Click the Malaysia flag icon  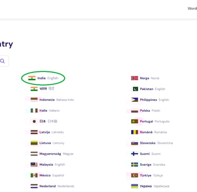click(x=34, y=164)
